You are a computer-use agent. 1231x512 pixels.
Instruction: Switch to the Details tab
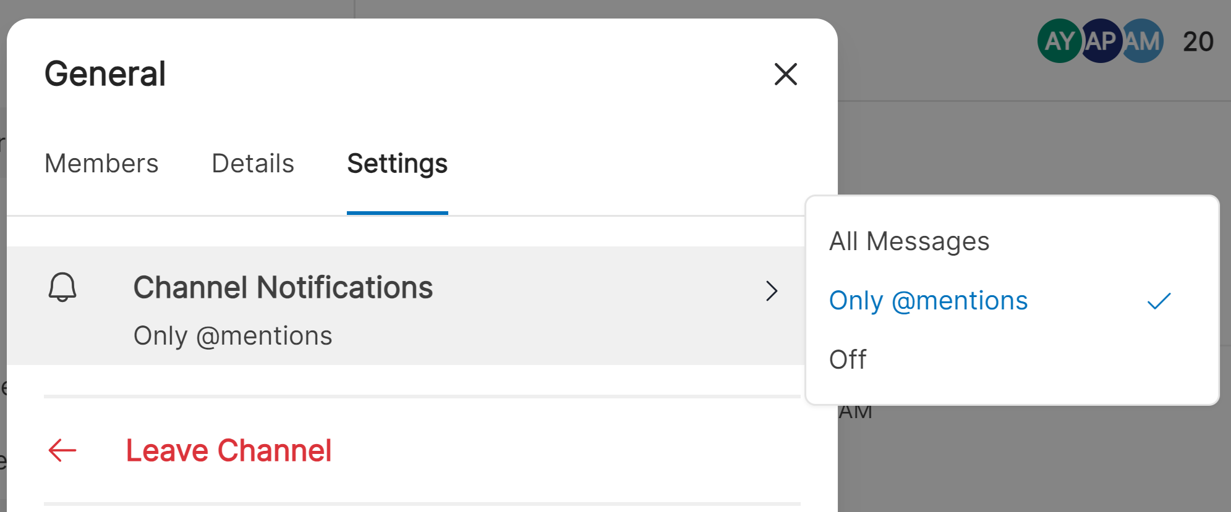tap(252, 164)
